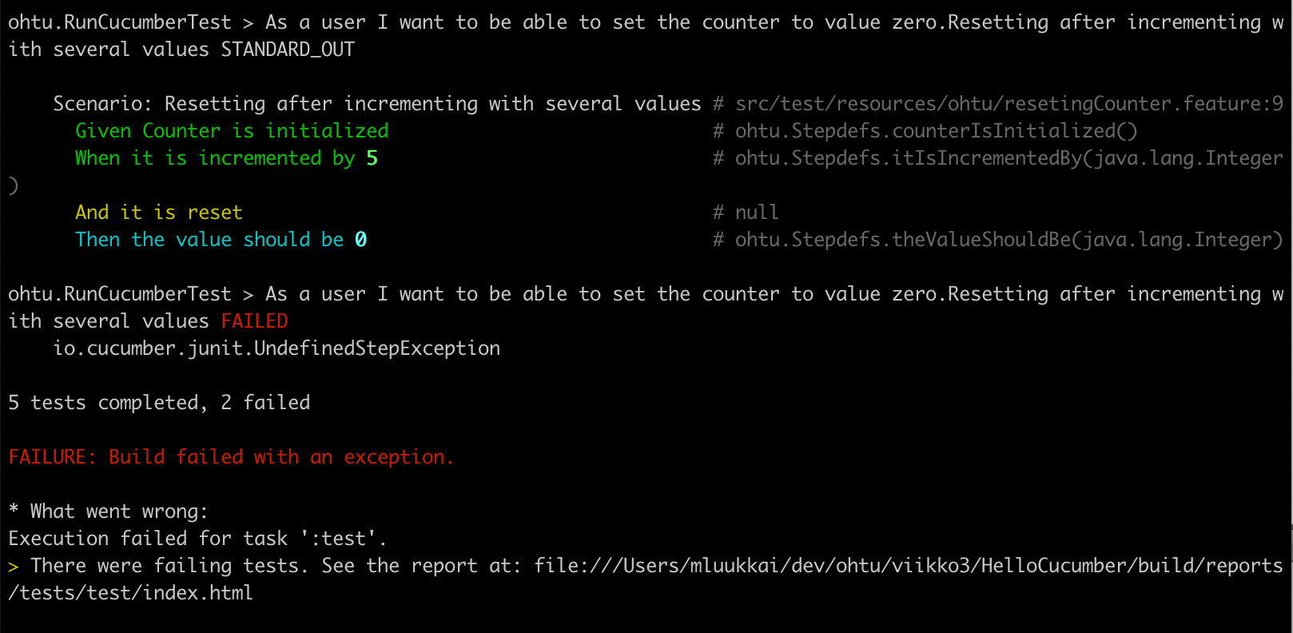1293x633 pixels.
Task: Open the index.html test report URL
Action: [x=909, y=566]
